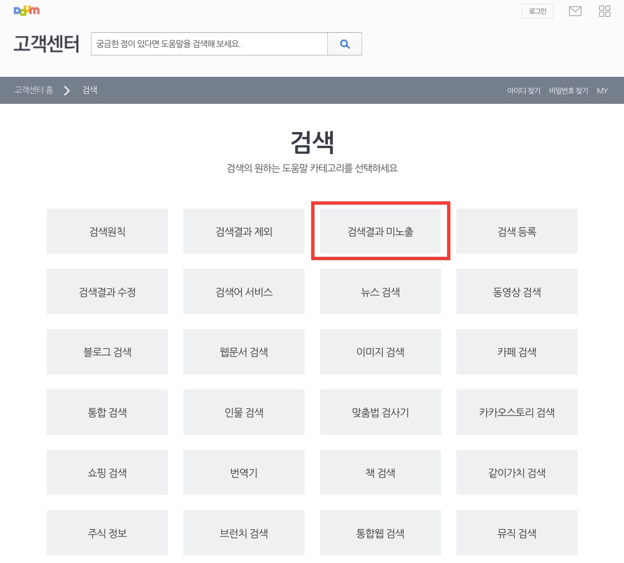Click the search magnifier icon

pyautogui.click(x=344, y=44)
